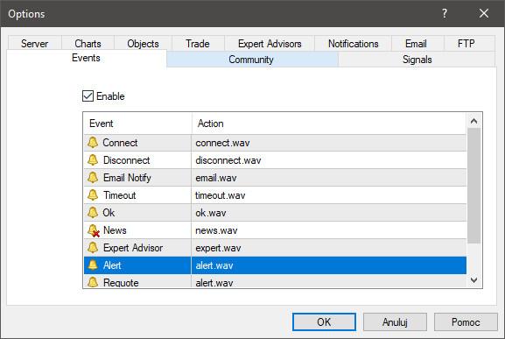505x339 pixels.
Task: Select the Requote event name
Action: click(121, 283)
